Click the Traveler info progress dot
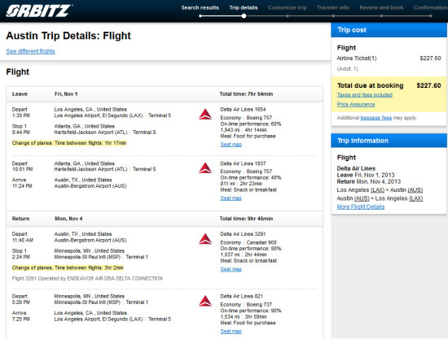The image size is (448, 339). coord(333,16)
